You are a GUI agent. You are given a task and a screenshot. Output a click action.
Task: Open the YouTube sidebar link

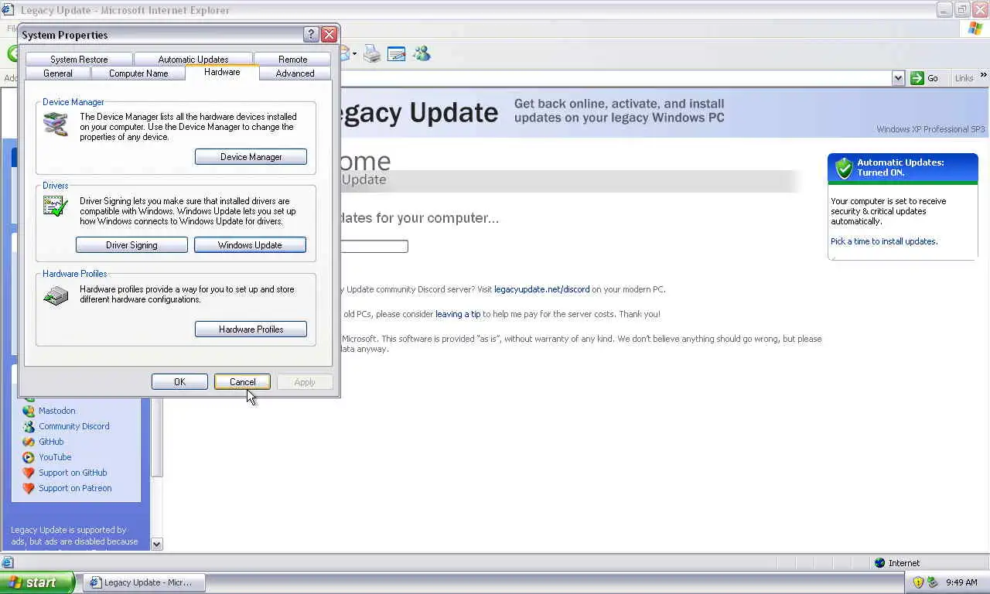pyautogui.click(x=55, y=457)
